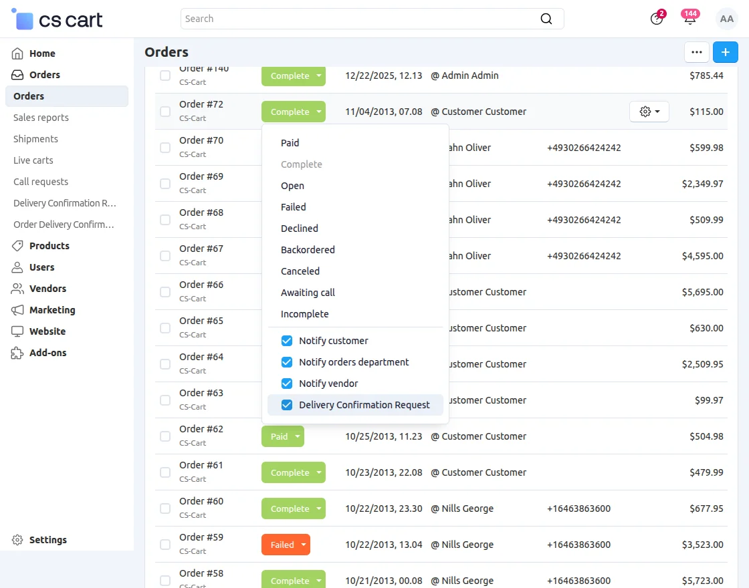The image size is (749, 588).
Task: Uncheck the Notify customer checkbox
Action: [x=287, y=341]
